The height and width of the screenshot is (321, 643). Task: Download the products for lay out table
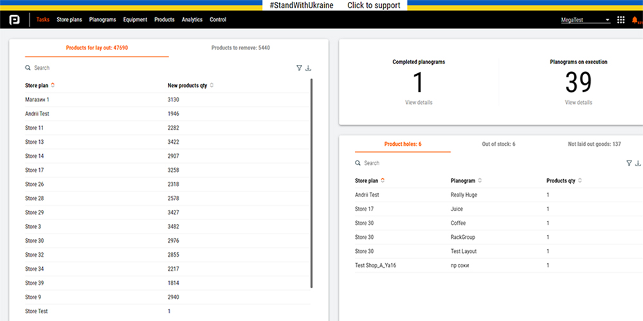pos(308,68)
